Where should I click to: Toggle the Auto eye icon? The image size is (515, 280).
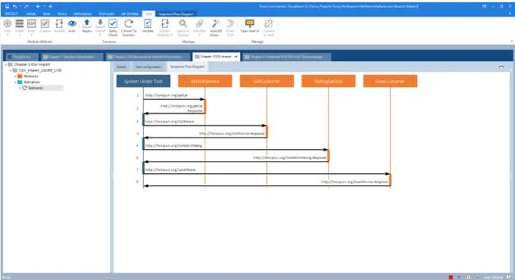[72, 23]
